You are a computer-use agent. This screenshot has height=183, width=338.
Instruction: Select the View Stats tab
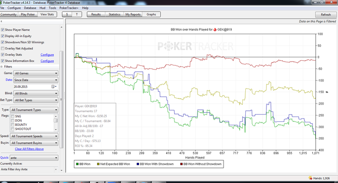click(47, 14)
